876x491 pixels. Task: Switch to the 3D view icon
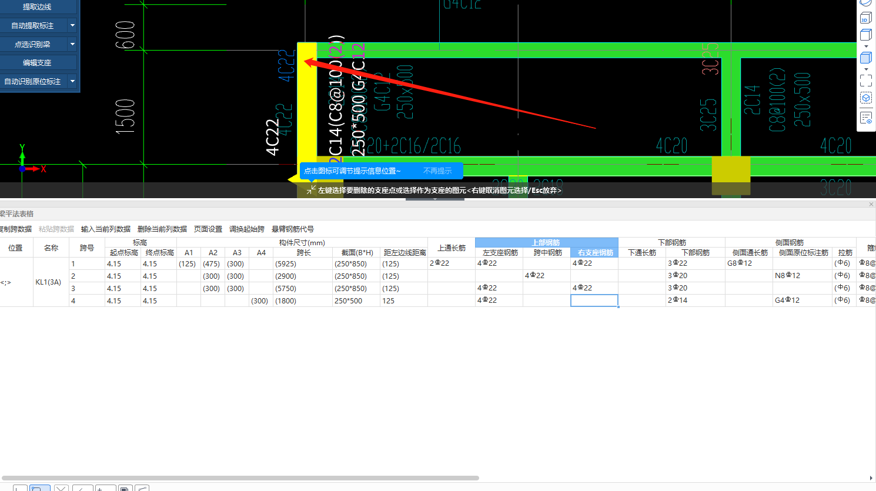866,17
